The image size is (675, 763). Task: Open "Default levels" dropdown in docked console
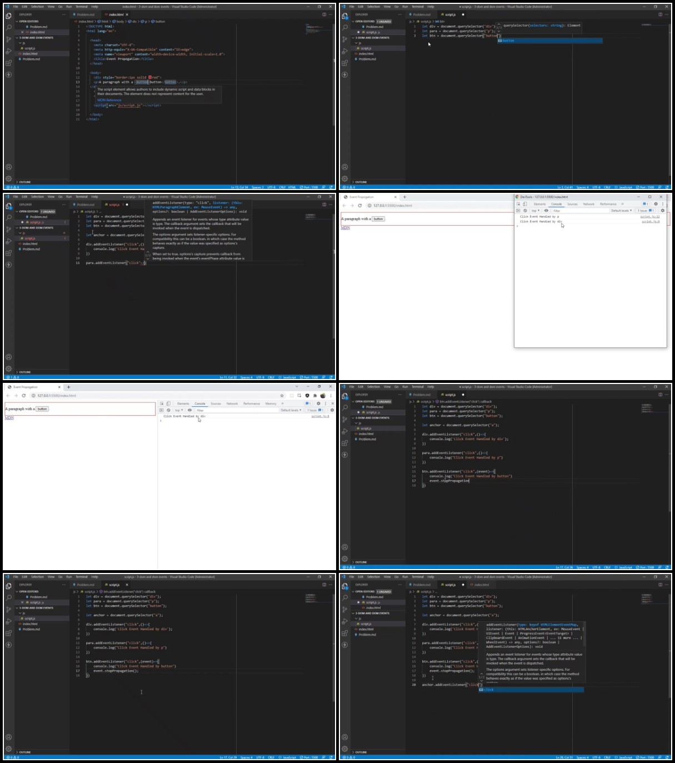[291, 410]
